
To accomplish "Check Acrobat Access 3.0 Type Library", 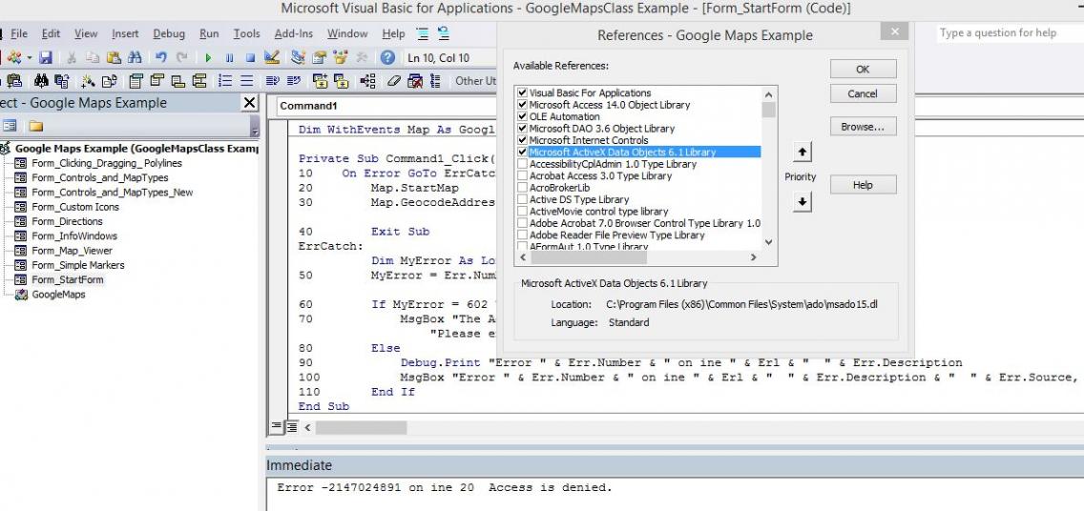I will click(x=523, y=176).
